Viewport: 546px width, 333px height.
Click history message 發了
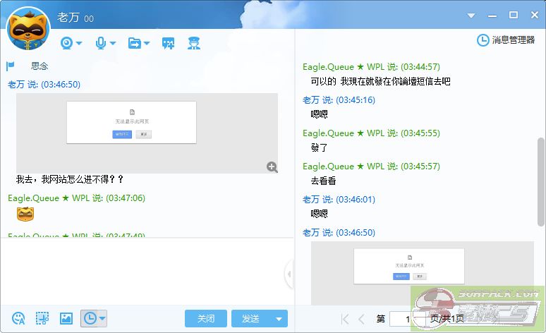pos(319,147)
